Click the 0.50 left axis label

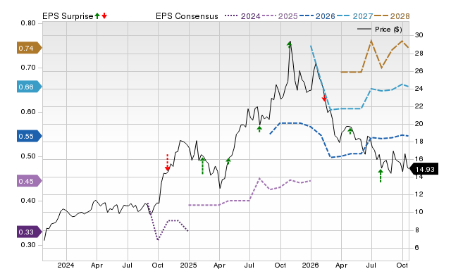[28, 156]
